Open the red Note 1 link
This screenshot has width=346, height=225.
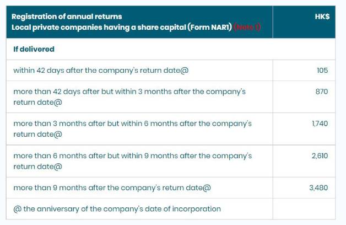pos(247,28)
